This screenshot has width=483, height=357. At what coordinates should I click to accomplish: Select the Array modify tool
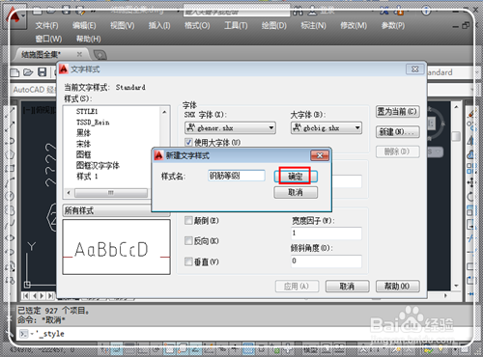coord(471,168)
